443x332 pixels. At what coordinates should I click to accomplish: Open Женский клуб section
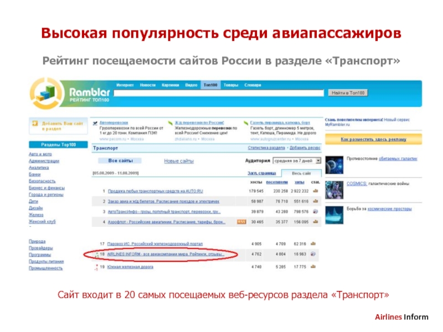[43, 222]
